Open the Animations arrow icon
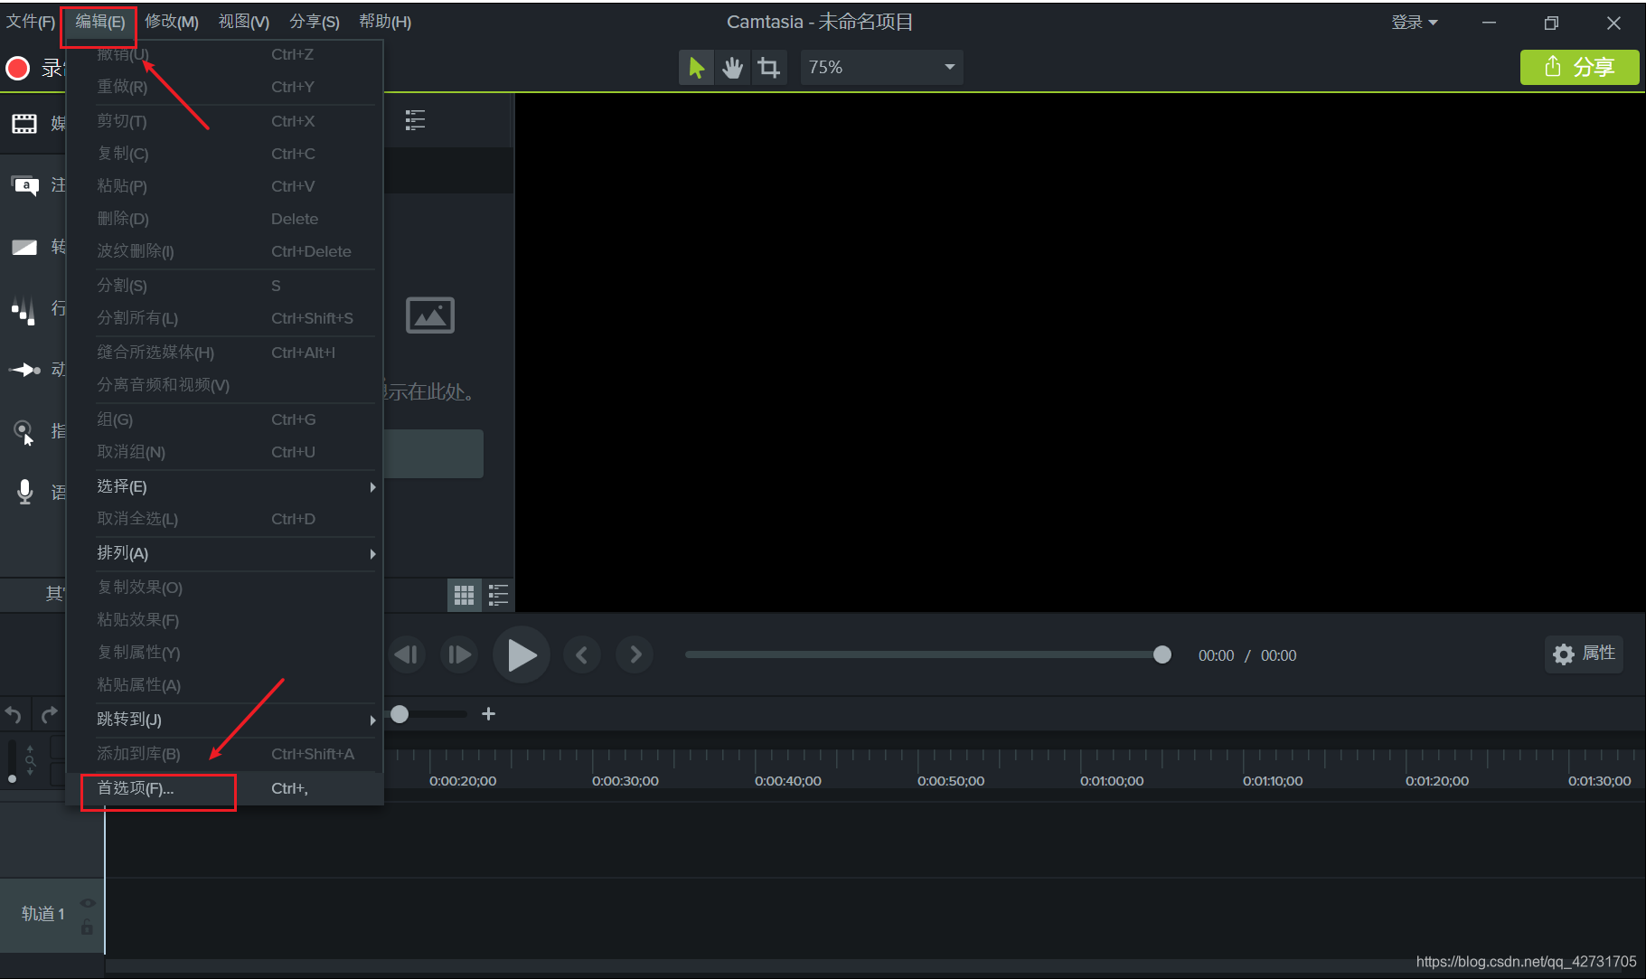This screenshot has width=1646, height=979. tap(24, 370)
